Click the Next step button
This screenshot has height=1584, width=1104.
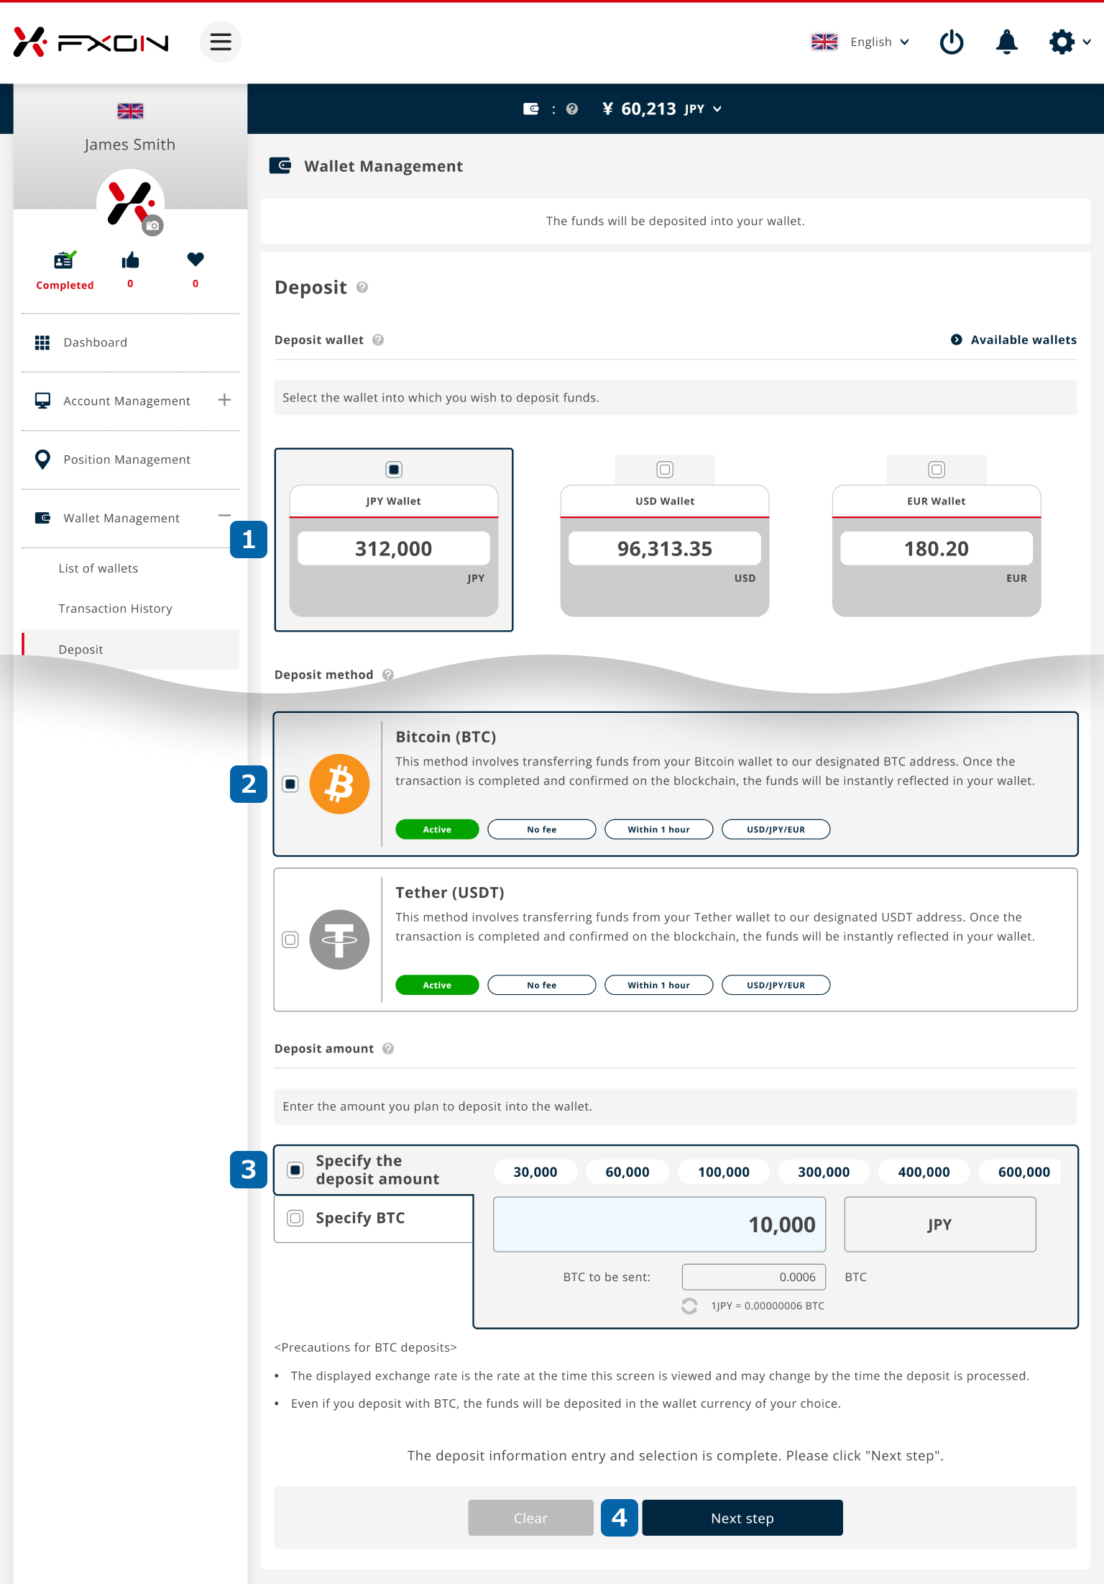742,1518
